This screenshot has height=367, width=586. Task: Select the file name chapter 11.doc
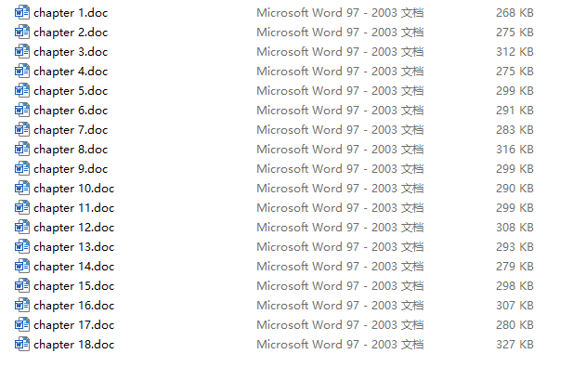(74, 208)
